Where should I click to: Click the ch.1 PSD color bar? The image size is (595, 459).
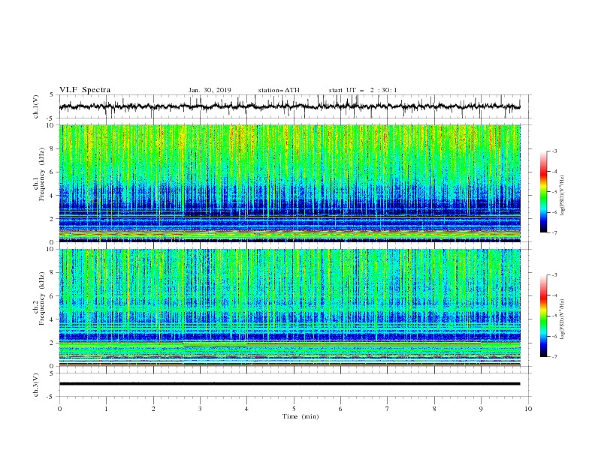click(543, 192)
